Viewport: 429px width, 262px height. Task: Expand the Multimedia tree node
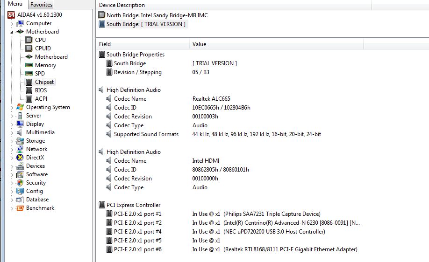pyautogui.click(x=12, y=133)
